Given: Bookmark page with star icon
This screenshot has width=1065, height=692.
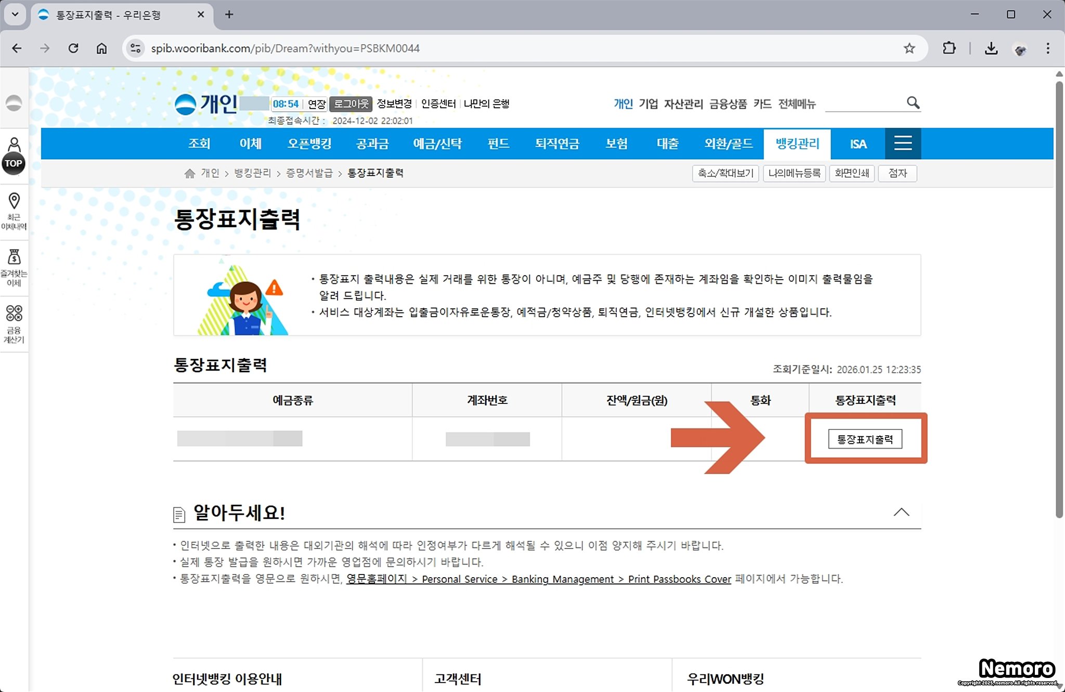Looking at the screenshot, I should coord(909,48).
